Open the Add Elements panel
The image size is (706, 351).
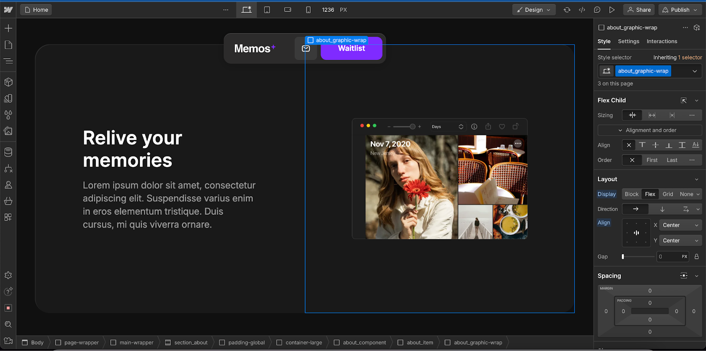coord(8,28)
